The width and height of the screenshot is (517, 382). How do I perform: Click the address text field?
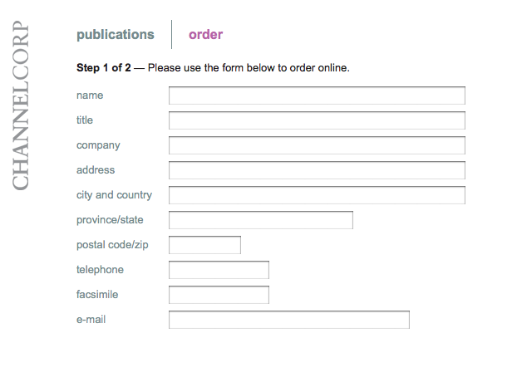317,170
